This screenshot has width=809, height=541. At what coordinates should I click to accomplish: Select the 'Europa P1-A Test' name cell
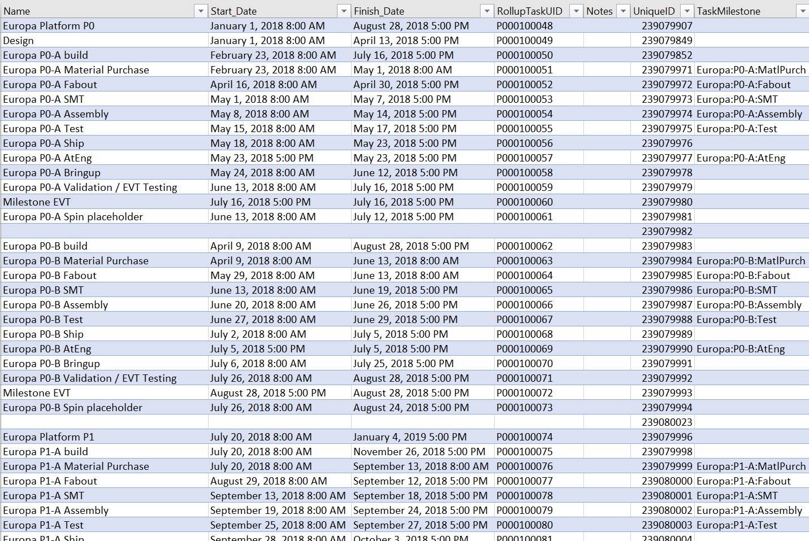coord(105,525)
